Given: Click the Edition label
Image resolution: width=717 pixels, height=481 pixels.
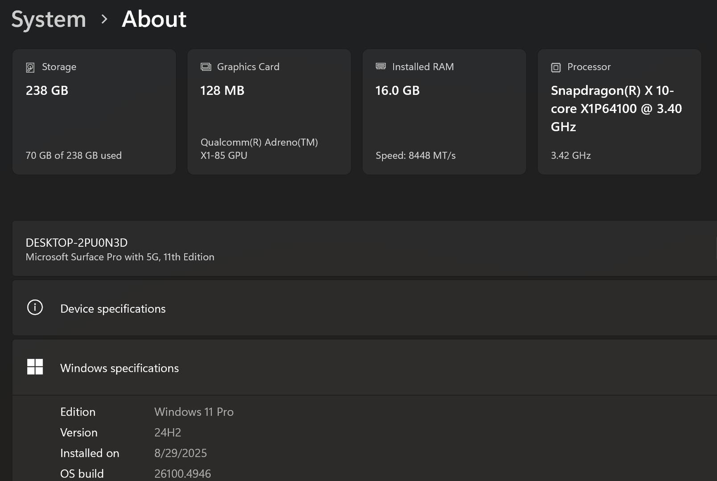Looking at the screenshot, I should pos(78,412).
